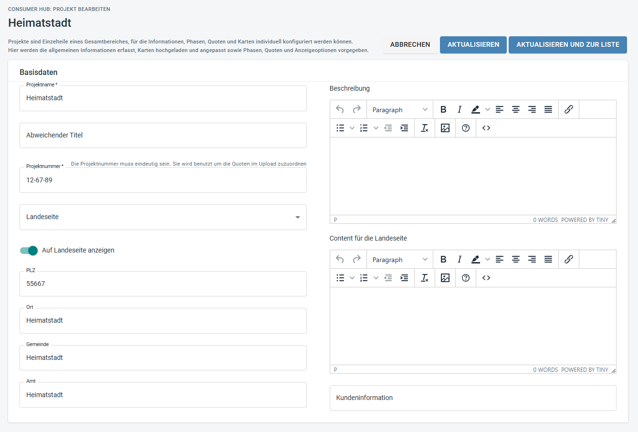The image size is (638, 432).
Task: Open help in Landeseite content editor
Action: tap(466, 278)
